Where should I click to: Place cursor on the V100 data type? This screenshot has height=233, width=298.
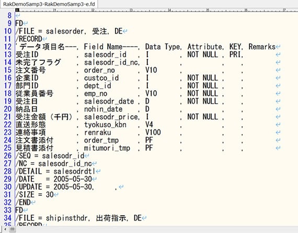[x=153, y=132]
